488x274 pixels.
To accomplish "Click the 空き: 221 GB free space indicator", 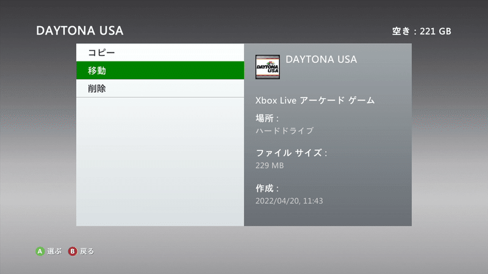I will point(422,31).
